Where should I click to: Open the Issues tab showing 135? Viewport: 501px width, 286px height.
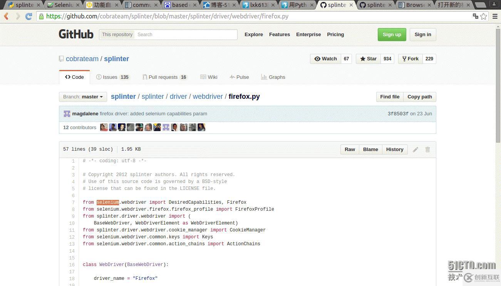click(x=113, y=77)
